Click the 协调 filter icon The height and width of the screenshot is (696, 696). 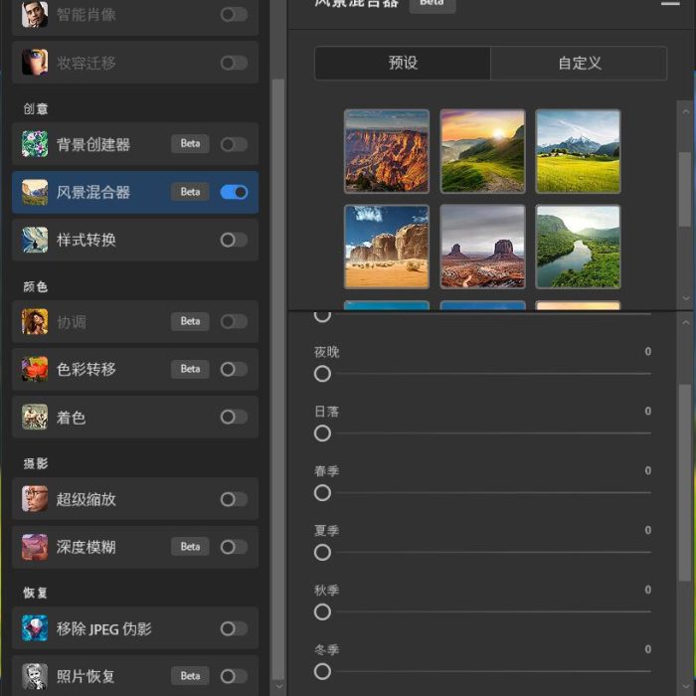point(35,321)
